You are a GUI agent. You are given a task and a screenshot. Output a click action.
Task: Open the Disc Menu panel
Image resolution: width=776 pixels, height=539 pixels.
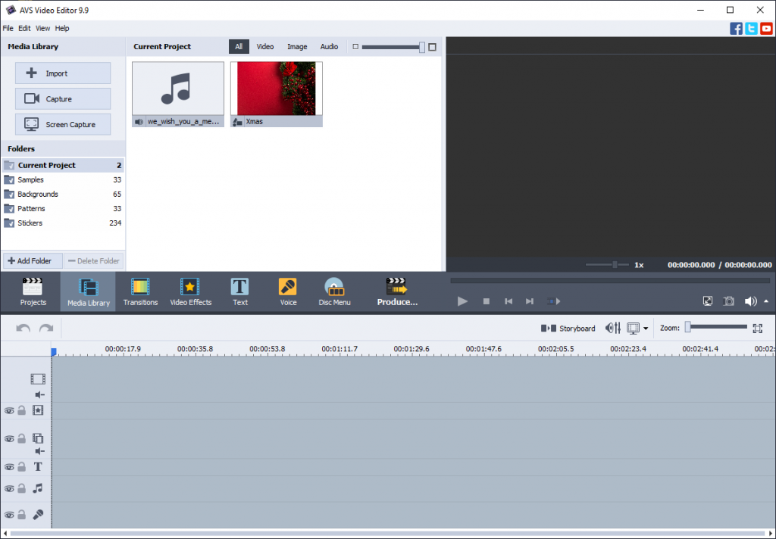coord(334,291)
